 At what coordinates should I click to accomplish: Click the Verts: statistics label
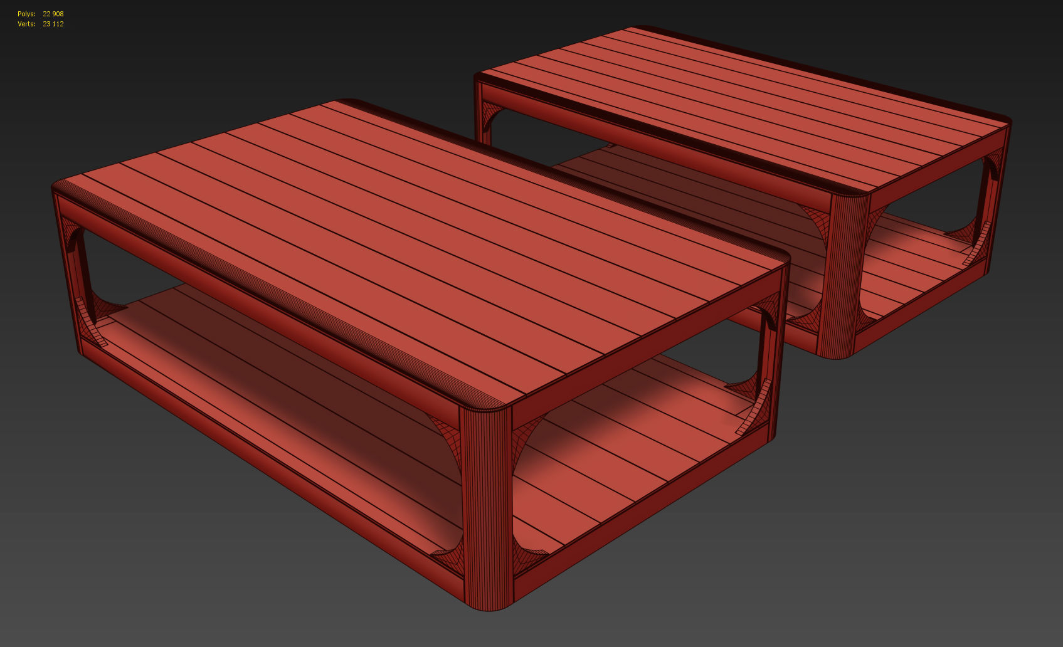pos(26,24)
